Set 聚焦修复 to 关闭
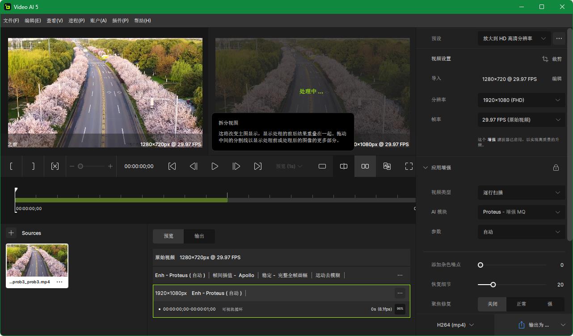 (x=492, y=304)
